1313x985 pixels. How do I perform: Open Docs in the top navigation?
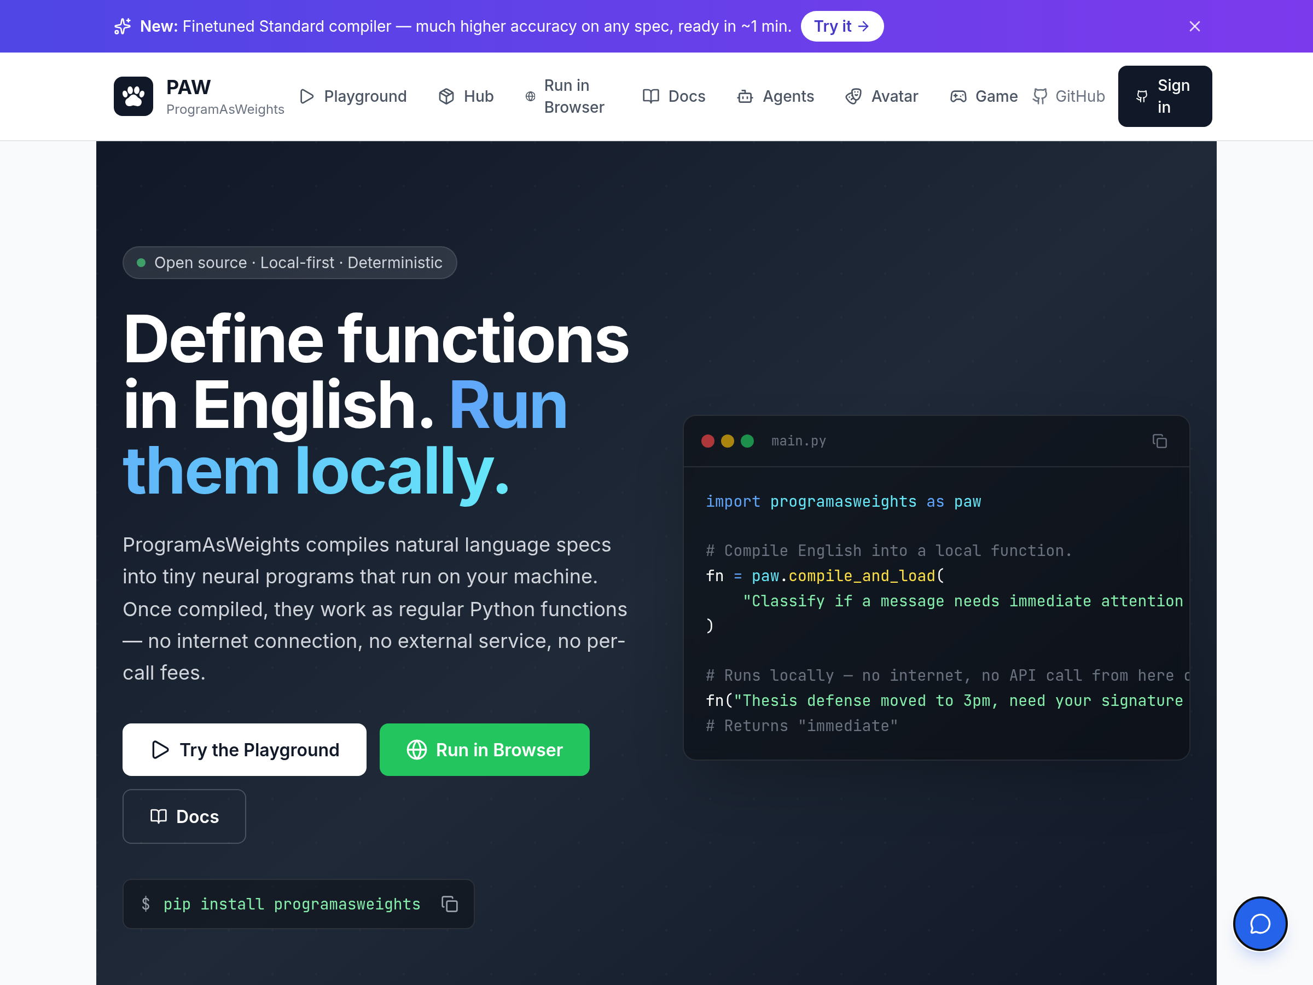(x=673, y=96)
